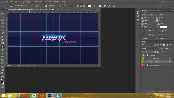Hide the CHANGE group
Image resolution: width=174 pixels, height=98 pixels.
(143, 55)
